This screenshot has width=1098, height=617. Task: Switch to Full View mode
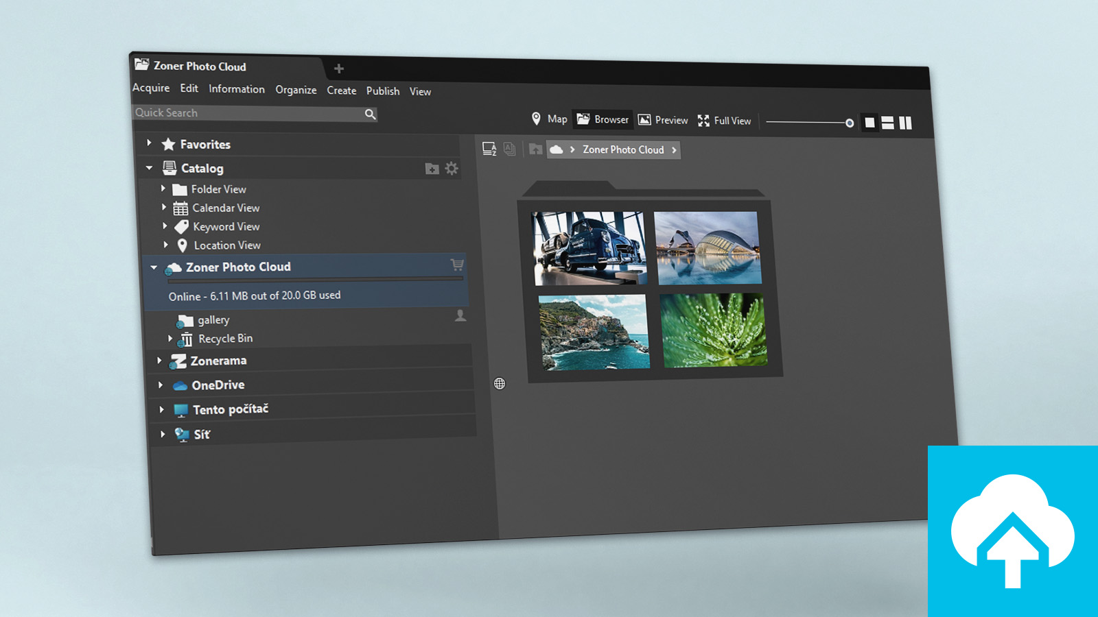click(725, 121)
